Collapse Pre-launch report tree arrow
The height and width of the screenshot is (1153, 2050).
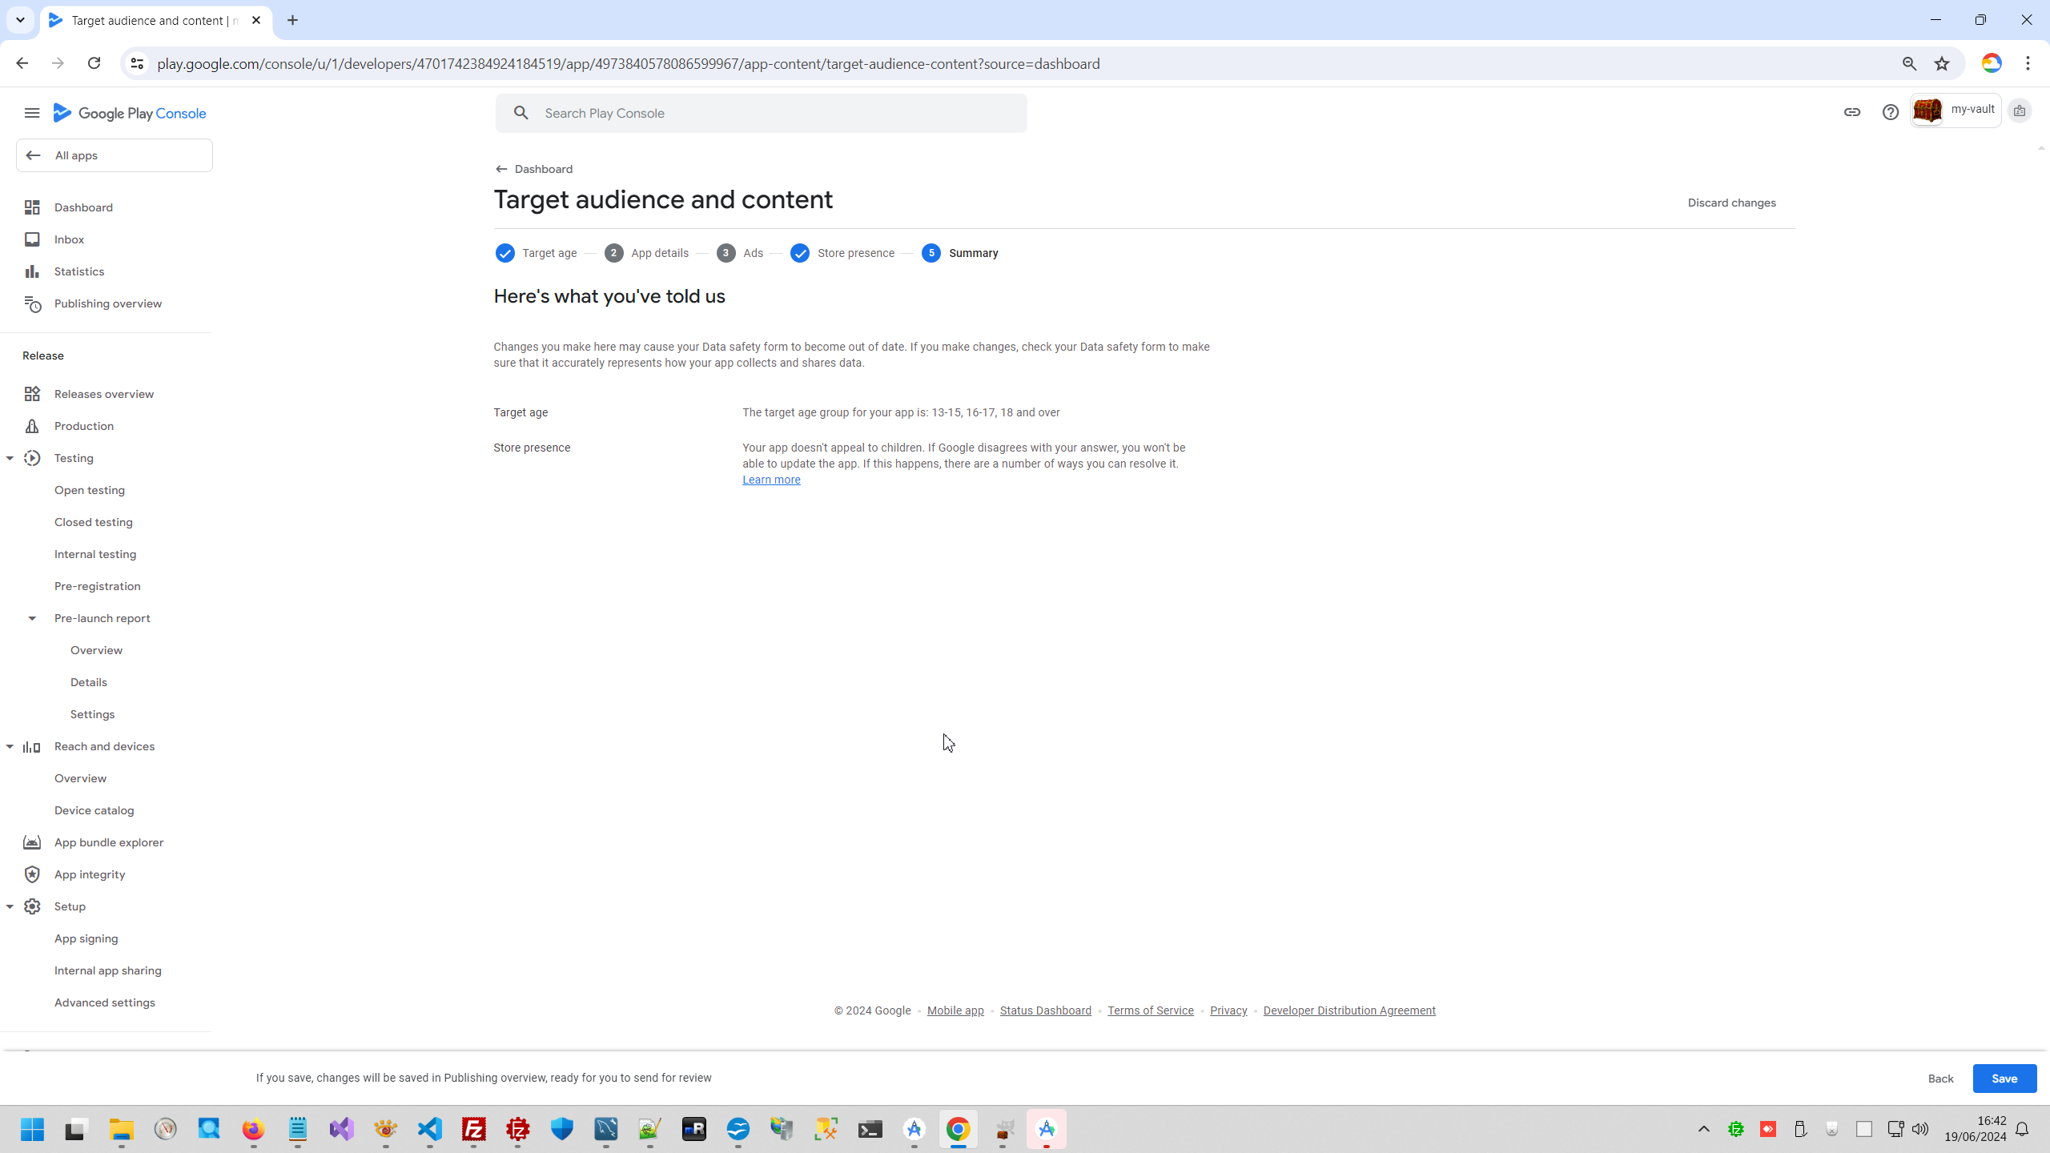click(x=32, y=618)
